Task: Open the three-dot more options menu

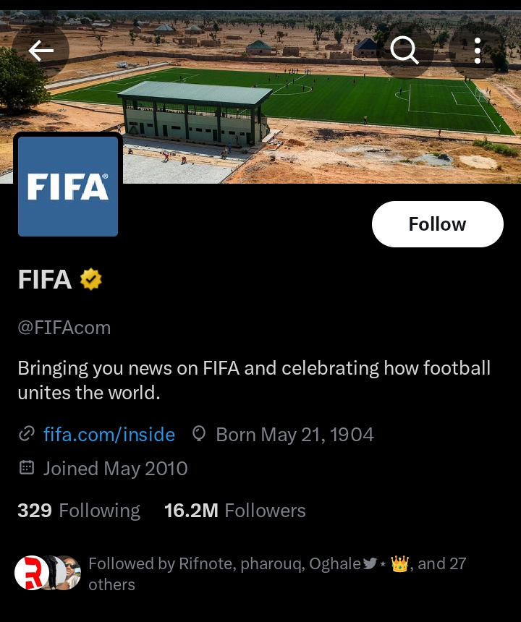Action: coord(478,50)
